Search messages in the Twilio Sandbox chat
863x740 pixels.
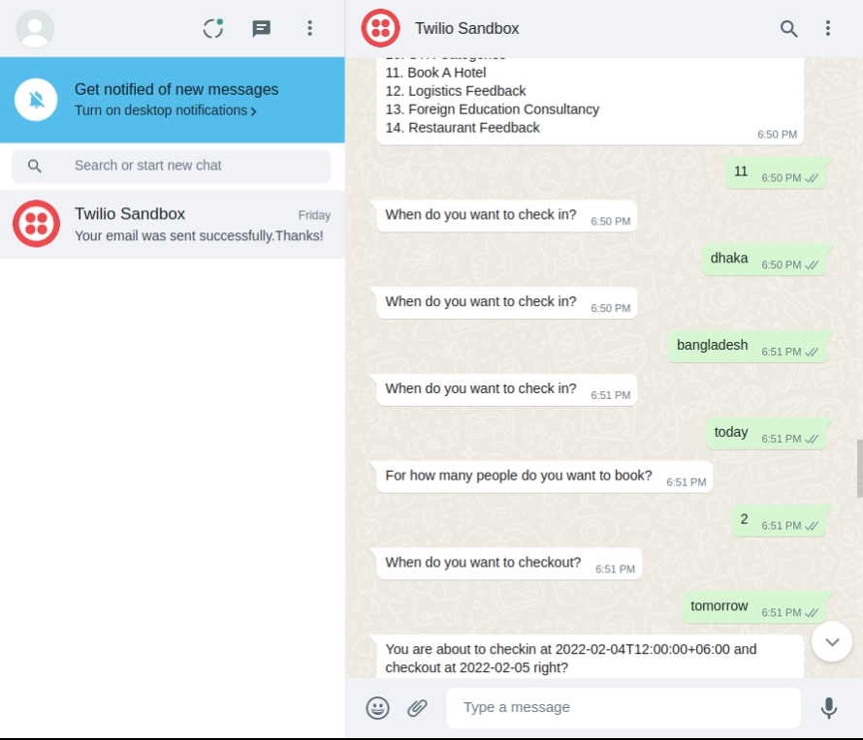(788, 29)
